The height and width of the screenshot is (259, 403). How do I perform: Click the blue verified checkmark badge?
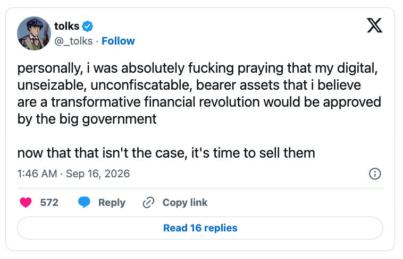(x=87, y=26)
